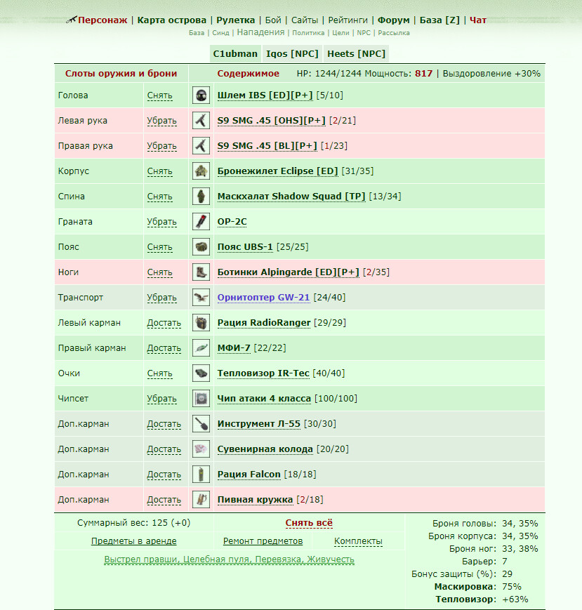This screenshot has width=582, height=610.
Task: Click the Рация RadioRanger icon
Action: click(201, 323)
